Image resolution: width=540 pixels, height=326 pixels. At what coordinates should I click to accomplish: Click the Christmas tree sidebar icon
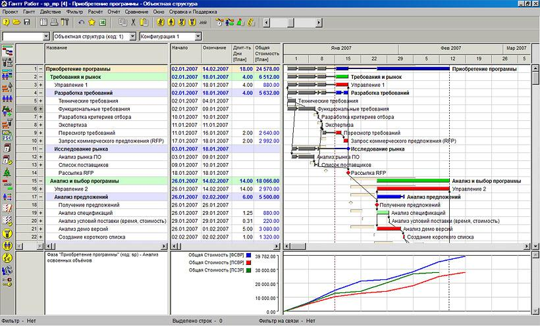pos(8,173)
